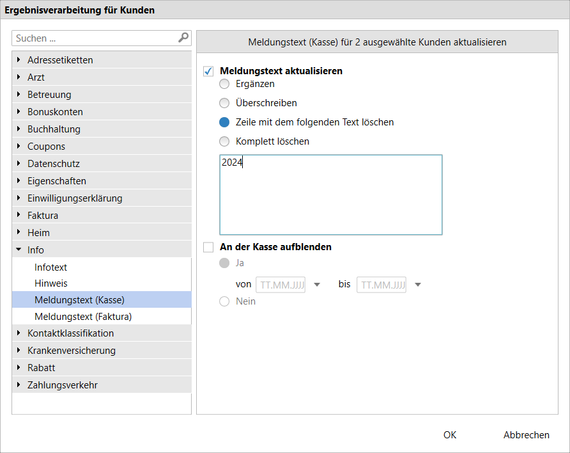The width and height of the screenshot is (570, 453).
Task: Expand the Zahlungsverkehr arrow
Action: [19, 385]
